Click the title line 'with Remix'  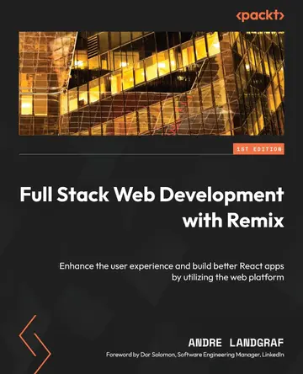pos(233,221)
